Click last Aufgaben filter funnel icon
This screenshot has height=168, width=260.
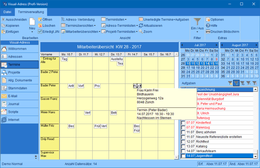click(x=254, y=83)
